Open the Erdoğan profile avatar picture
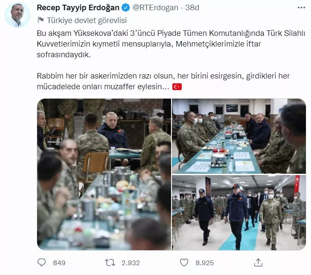311x275 pixels. pyautogui.click(x=17, y=15)
